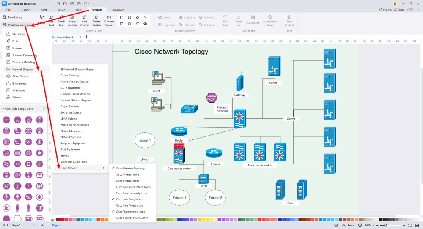This screenshot has width=423, height=229.
Task: Choose the Add Anchor tool
Action: [85, 21]
